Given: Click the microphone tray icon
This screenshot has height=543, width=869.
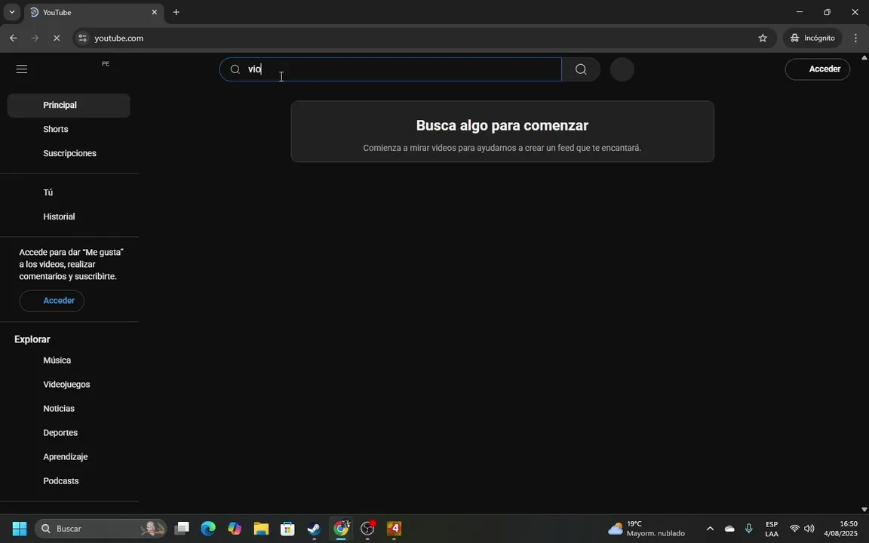Looking at the screenshot, I should tap(749, 529).
